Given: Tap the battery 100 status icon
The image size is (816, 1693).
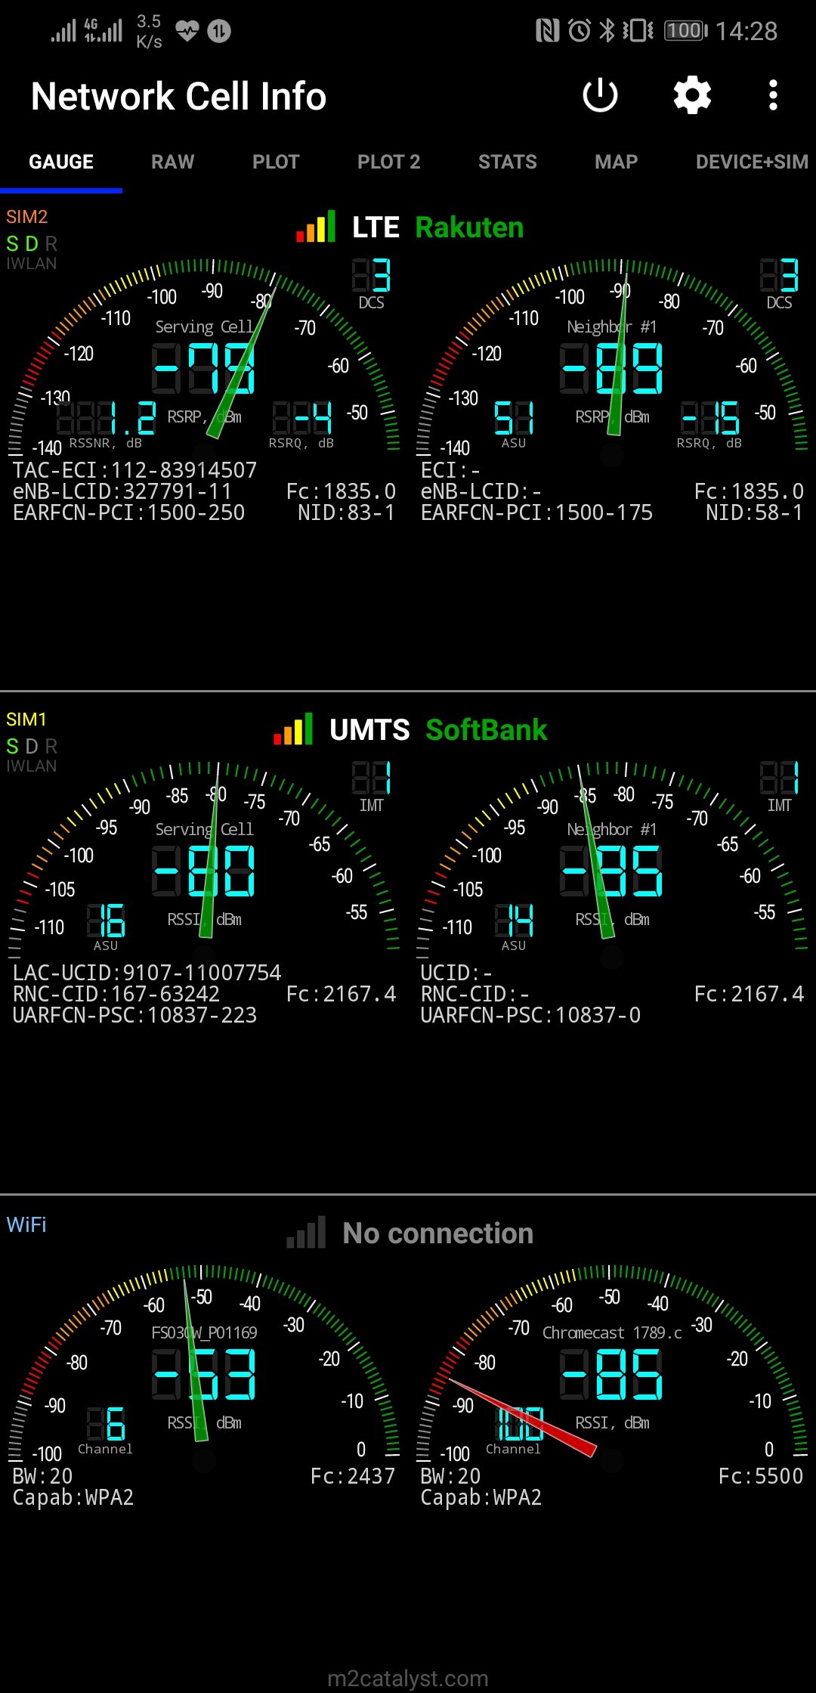Looking at the screenshot, I should [x=686, y=30].
